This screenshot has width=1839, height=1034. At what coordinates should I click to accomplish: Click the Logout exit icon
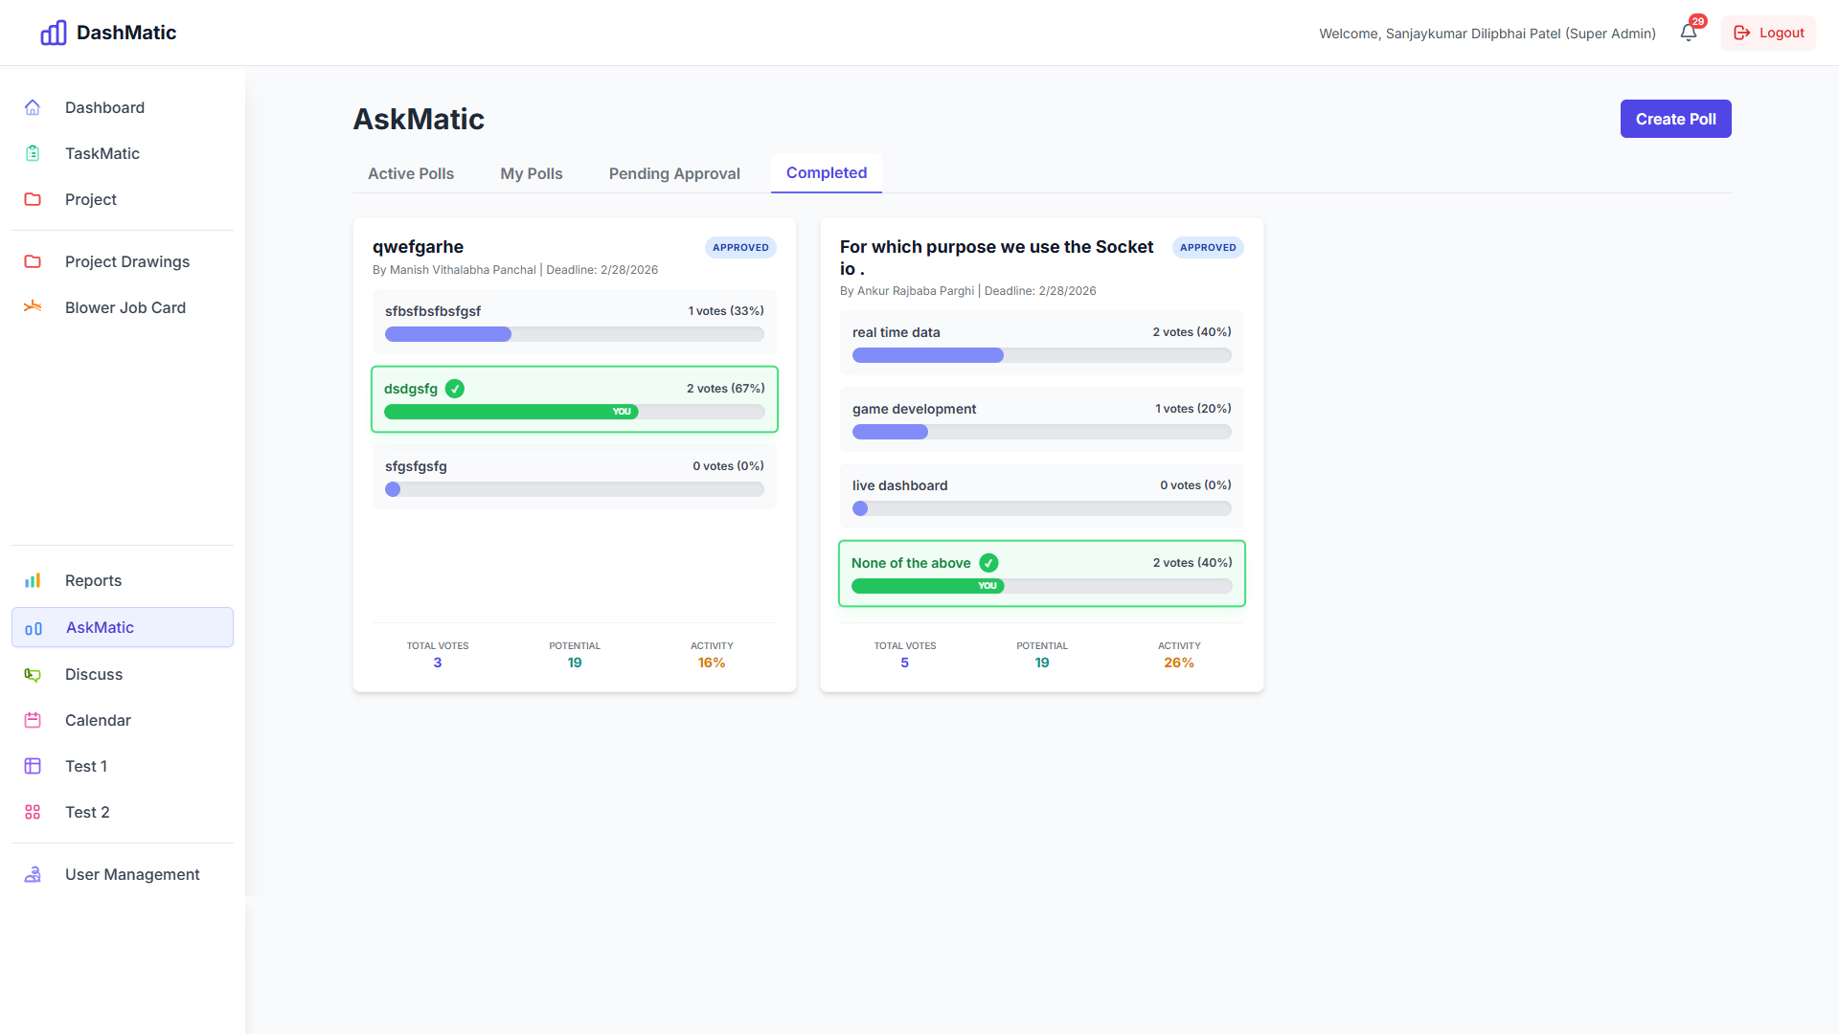(1742, 33)
